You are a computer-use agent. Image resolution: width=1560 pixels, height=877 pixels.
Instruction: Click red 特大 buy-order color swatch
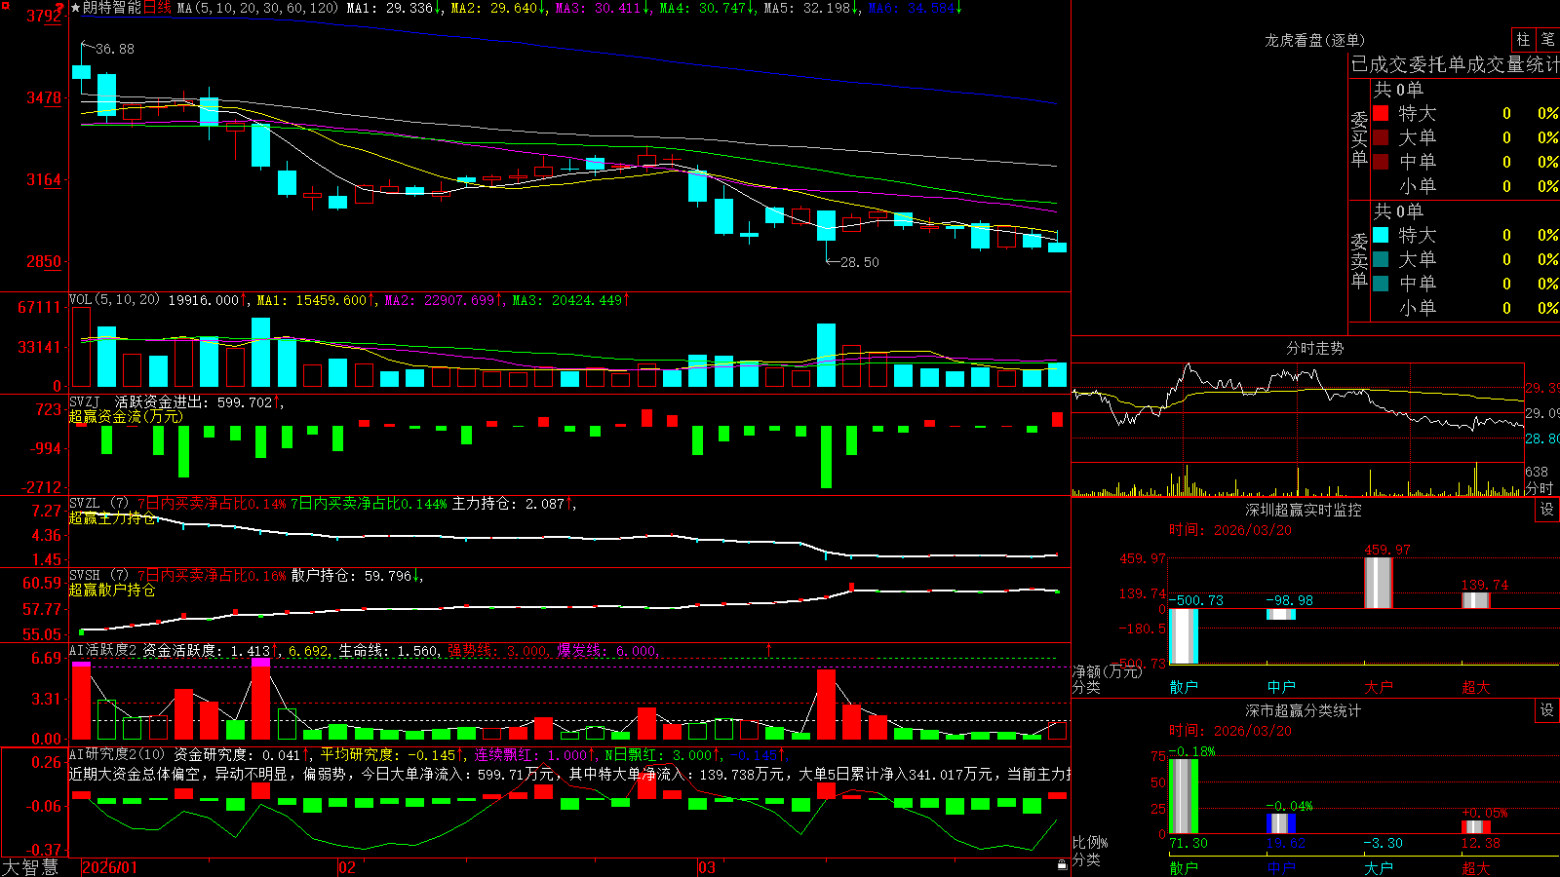[1381, 113]
